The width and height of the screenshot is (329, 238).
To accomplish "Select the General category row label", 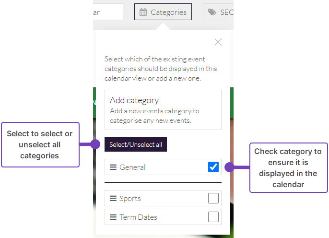I will coord(132,167).
